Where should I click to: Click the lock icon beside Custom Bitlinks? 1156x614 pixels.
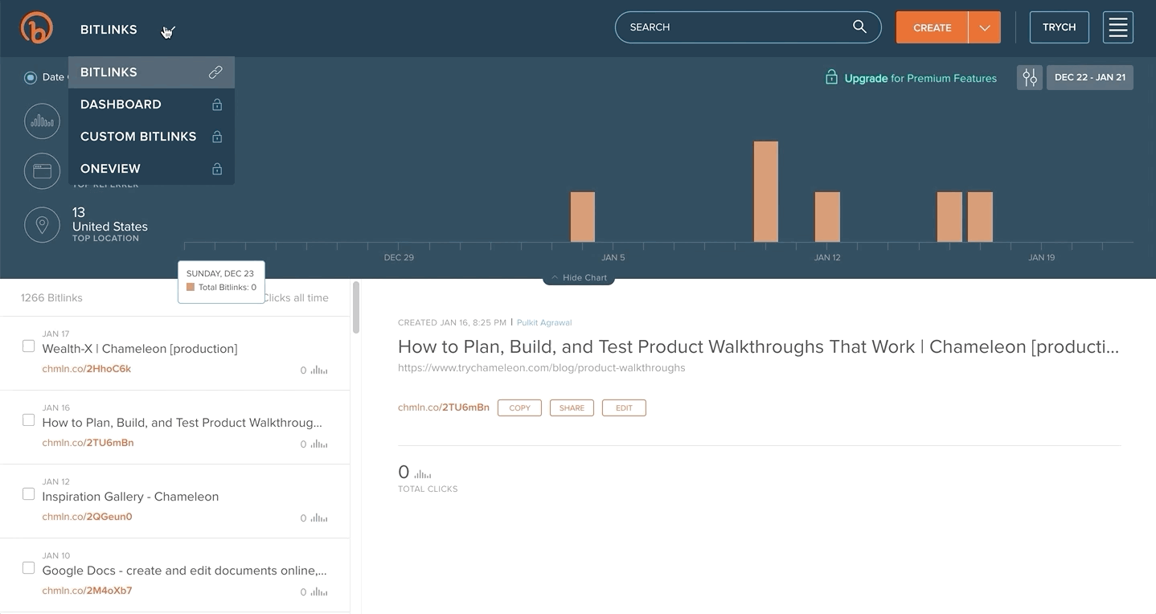(x=217, y=137)
